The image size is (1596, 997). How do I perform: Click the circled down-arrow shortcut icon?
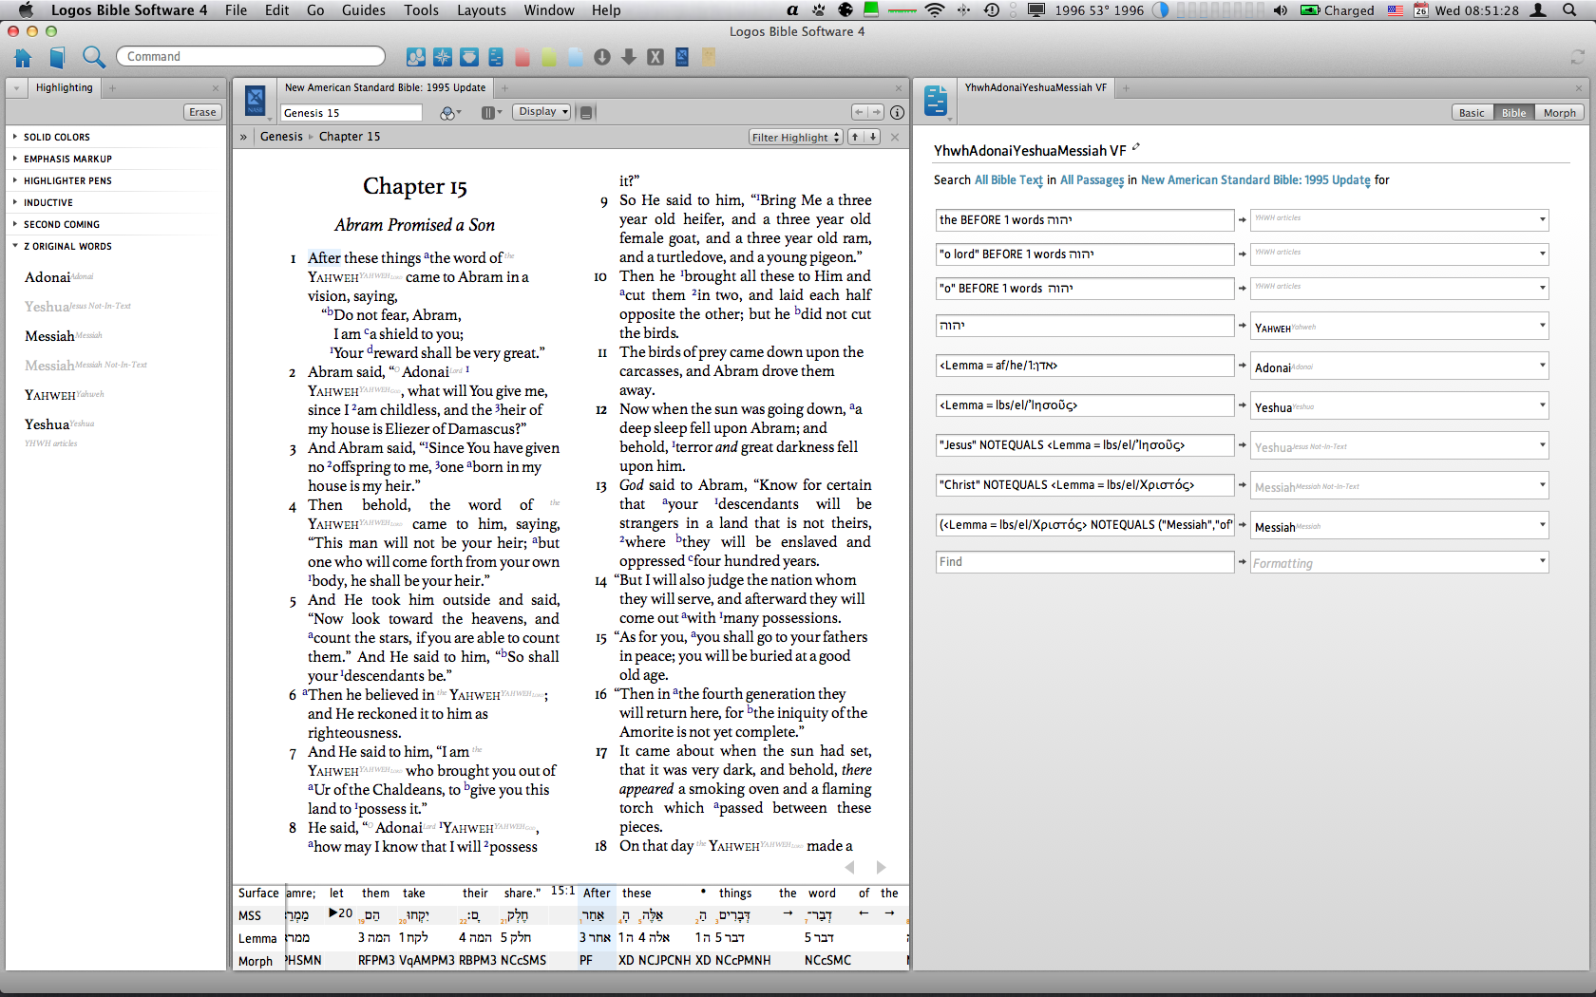pos(602,57)
